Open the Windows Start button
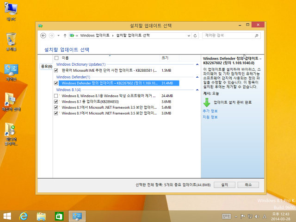Image resolution: width=296 pixels, height=222 pixels. click(x=7, y=216)
